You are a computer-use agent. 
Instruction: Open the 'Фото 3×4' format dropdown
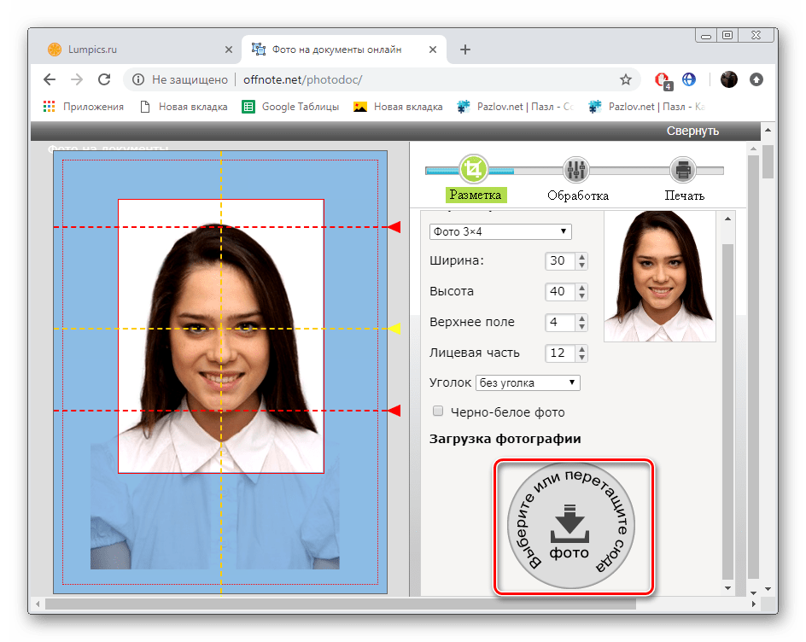click(500, 232)
